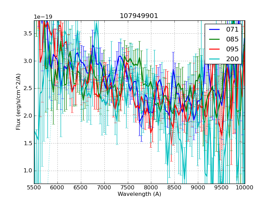Image resolution: width=272 pixels, height=204 pixels.
Task: Click the 2.0 y-axis tick label
Action: [x=28, y=116]
